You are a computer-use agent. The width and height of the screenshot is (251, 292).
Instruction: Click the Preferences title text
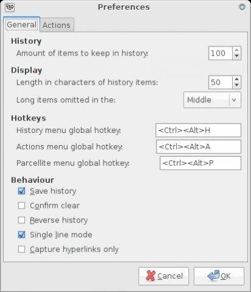tap(124, 7)
